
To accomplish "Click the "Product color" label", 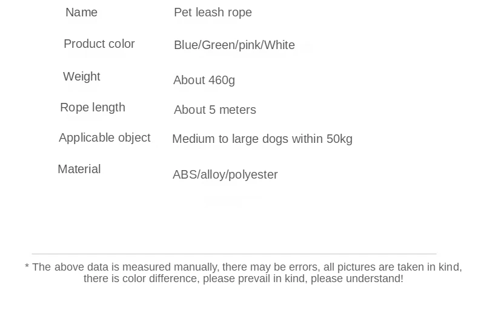I will [99, 44].
